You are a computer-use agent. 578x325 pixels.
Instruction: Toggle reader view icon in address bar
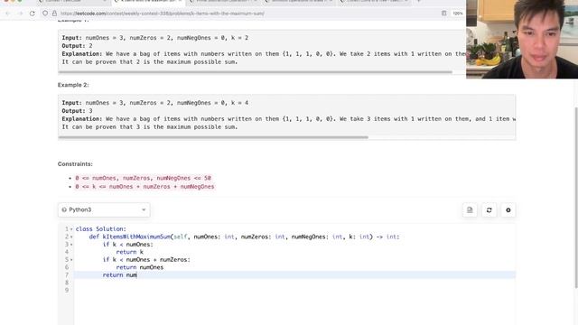pos(443,14)
